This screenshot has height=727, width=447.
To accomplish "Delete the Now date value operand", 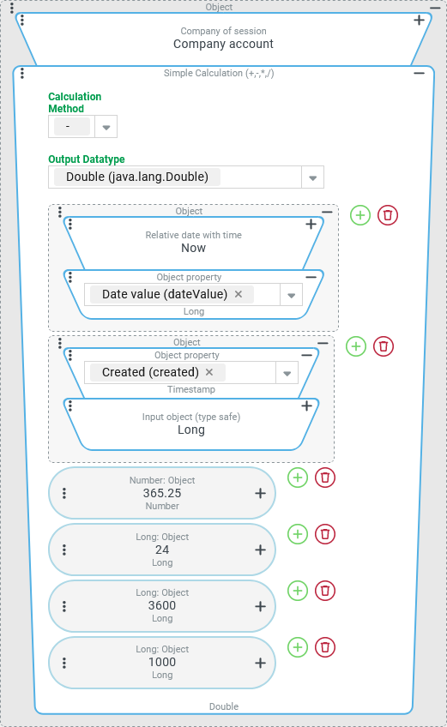I will tap(388, 215).
